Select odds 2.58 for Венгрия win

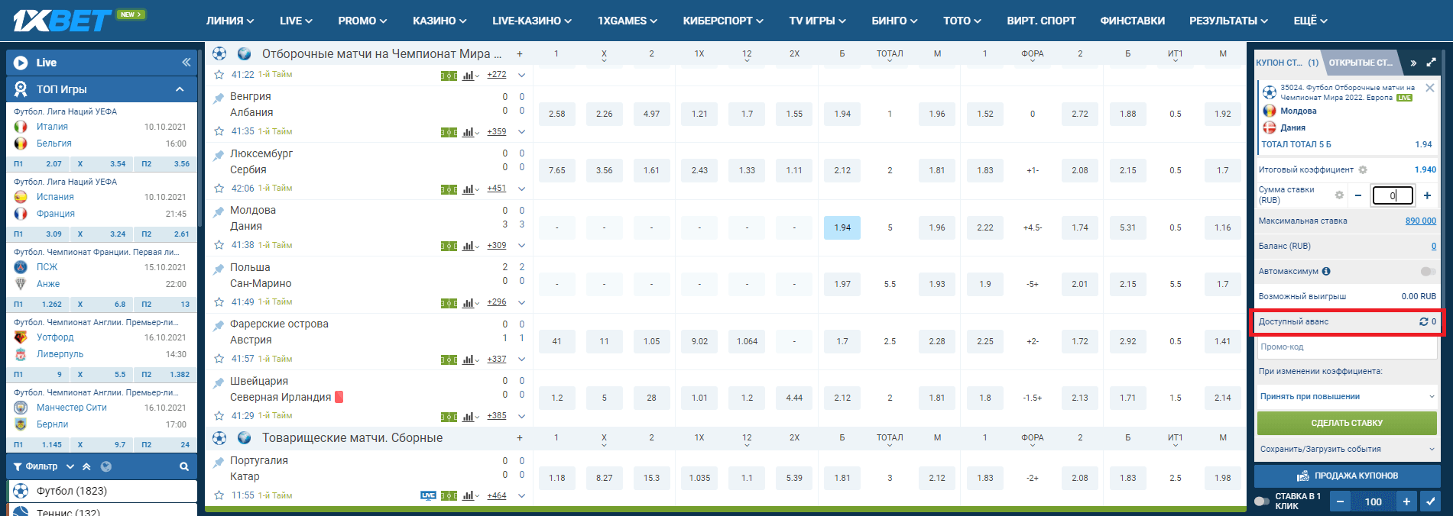[556, 114]
